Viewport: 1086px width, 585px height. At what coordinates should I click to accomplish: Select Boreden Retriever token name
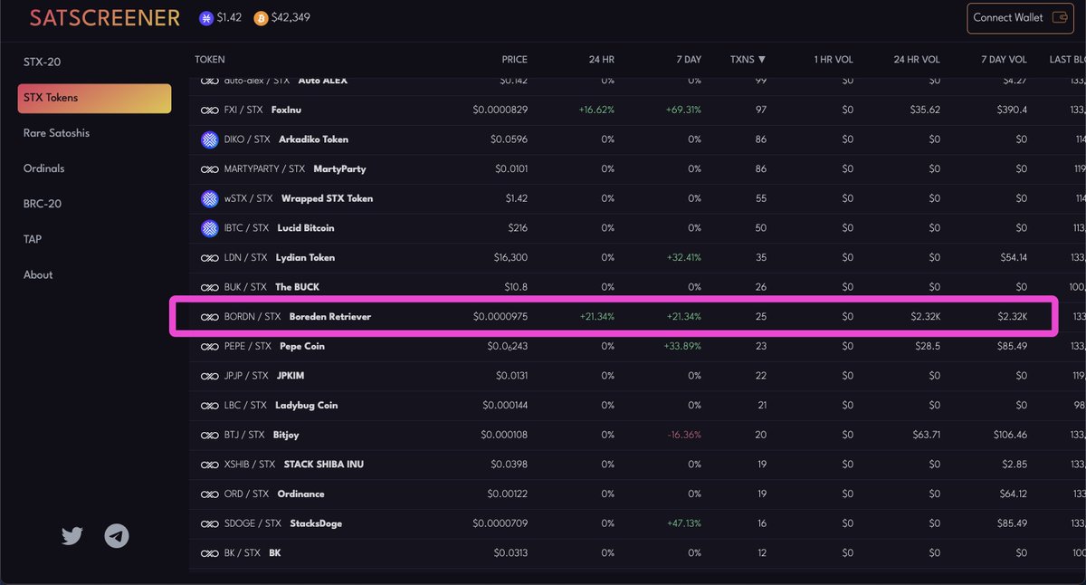tap(330, 317)
